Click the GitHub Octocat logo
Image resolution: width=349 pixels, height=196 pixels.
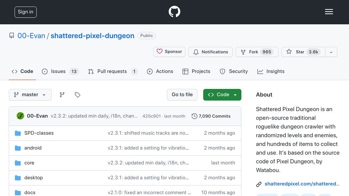click(x=174, y=12)
